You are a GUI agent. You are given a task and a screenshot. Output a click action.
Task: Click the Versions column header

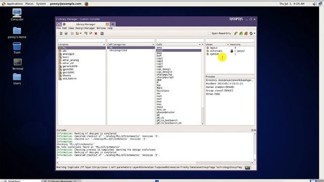242,44
